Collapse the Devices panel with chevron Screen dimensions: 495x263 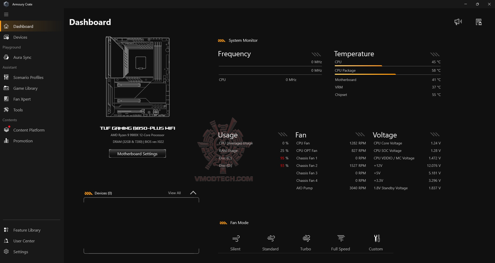point(193,193)
